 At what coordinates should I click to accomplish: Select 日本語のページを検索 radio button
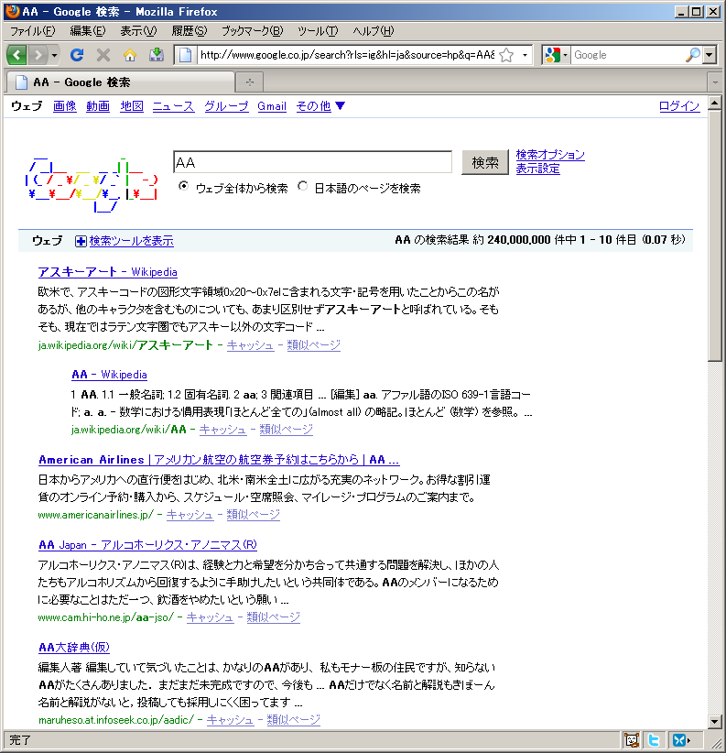click(302, 186)
